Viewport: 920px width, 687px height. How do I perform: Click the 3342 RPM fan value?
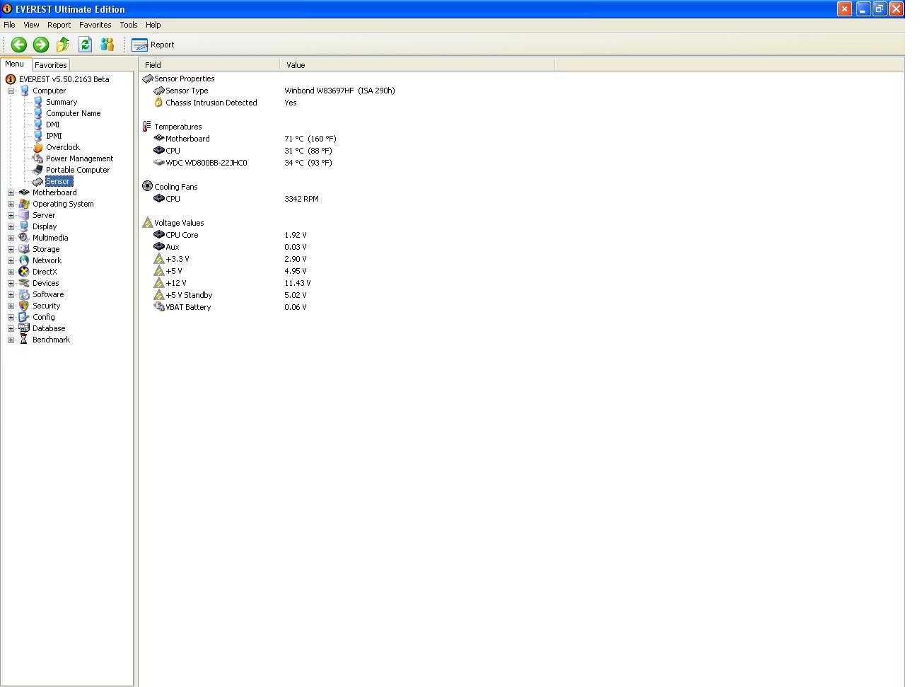tap(301, 199)
